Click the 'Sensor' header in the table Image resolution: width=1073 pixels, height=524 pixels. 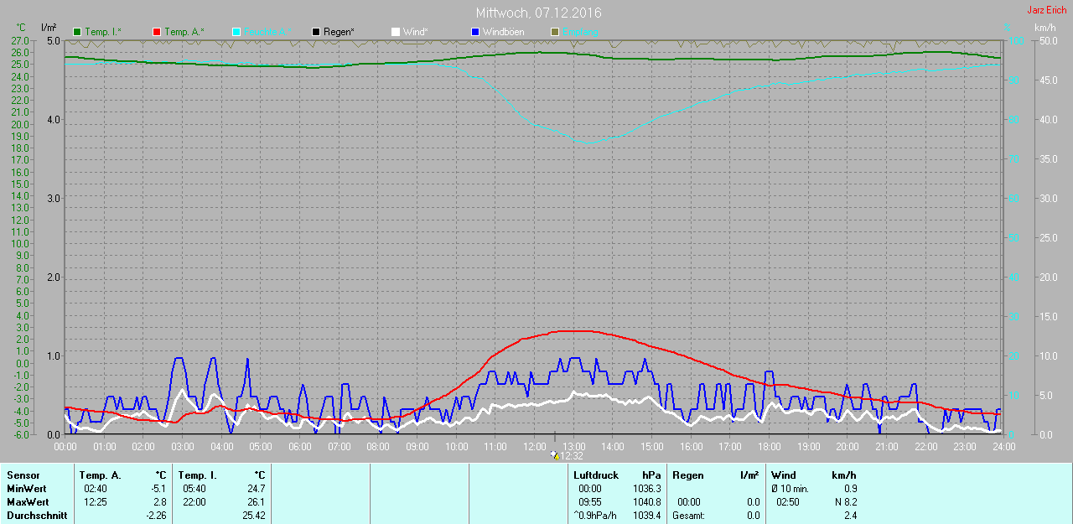pos(23,475)
